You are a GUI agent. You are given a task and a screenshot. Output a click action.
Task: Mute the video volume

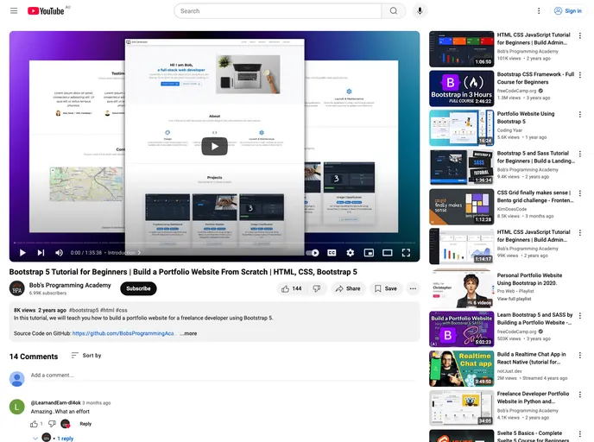(x=59, y=253)
